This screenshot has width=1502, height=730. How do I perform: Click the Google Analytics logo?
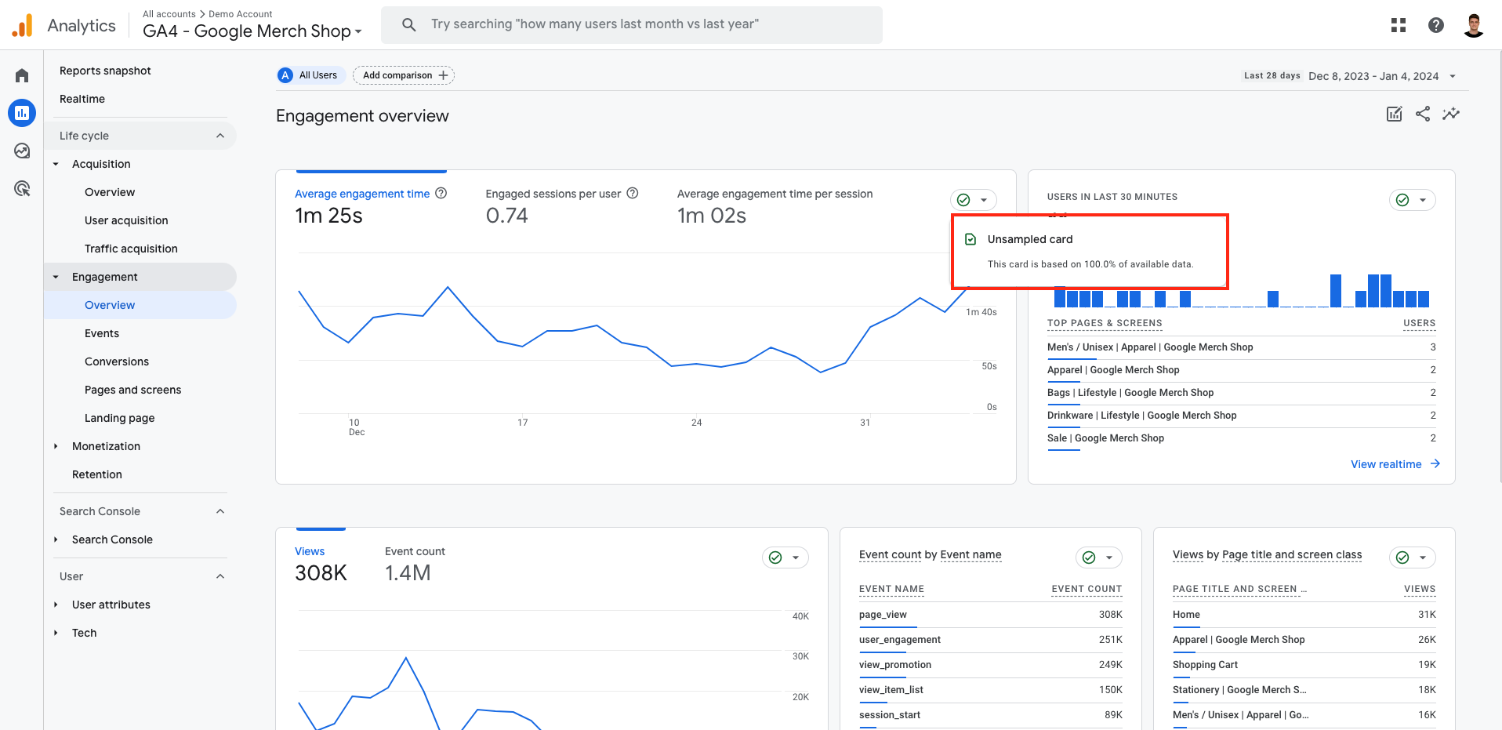click(x=23, y=25)
